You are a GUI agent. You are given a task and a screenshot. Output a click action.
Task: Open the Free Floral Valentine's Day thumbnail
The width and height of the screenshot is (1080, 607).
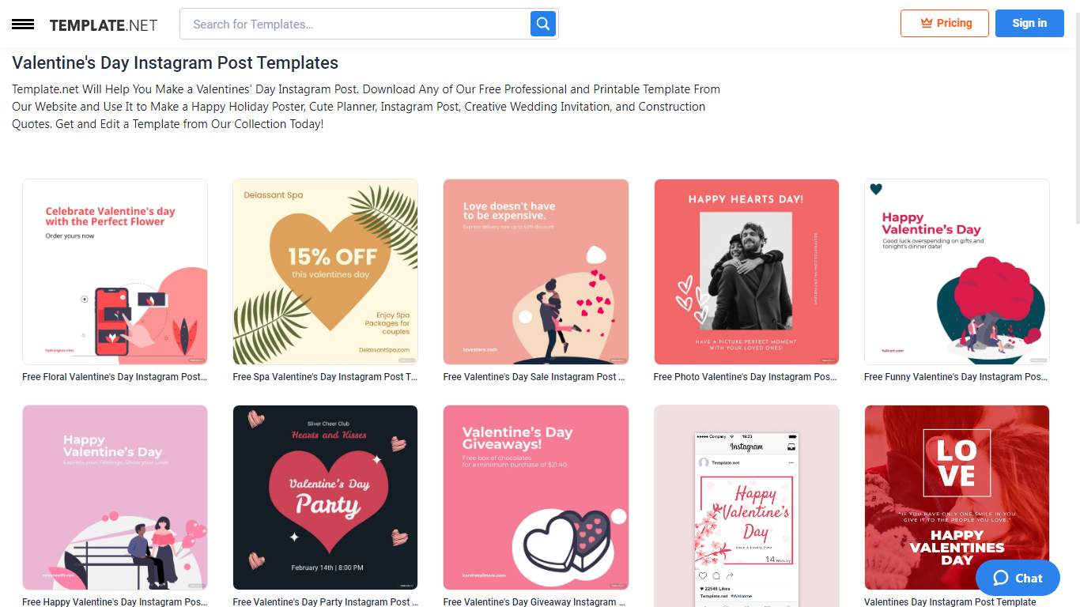click(x=115, y=272)
